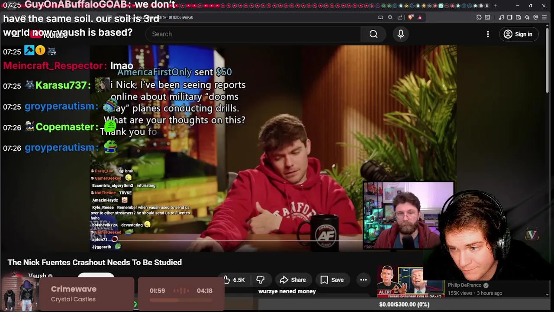The width and height of the screenshot is (554, 312).
Task: Open Brave Shields lion icon
Action: coord(411,17)
